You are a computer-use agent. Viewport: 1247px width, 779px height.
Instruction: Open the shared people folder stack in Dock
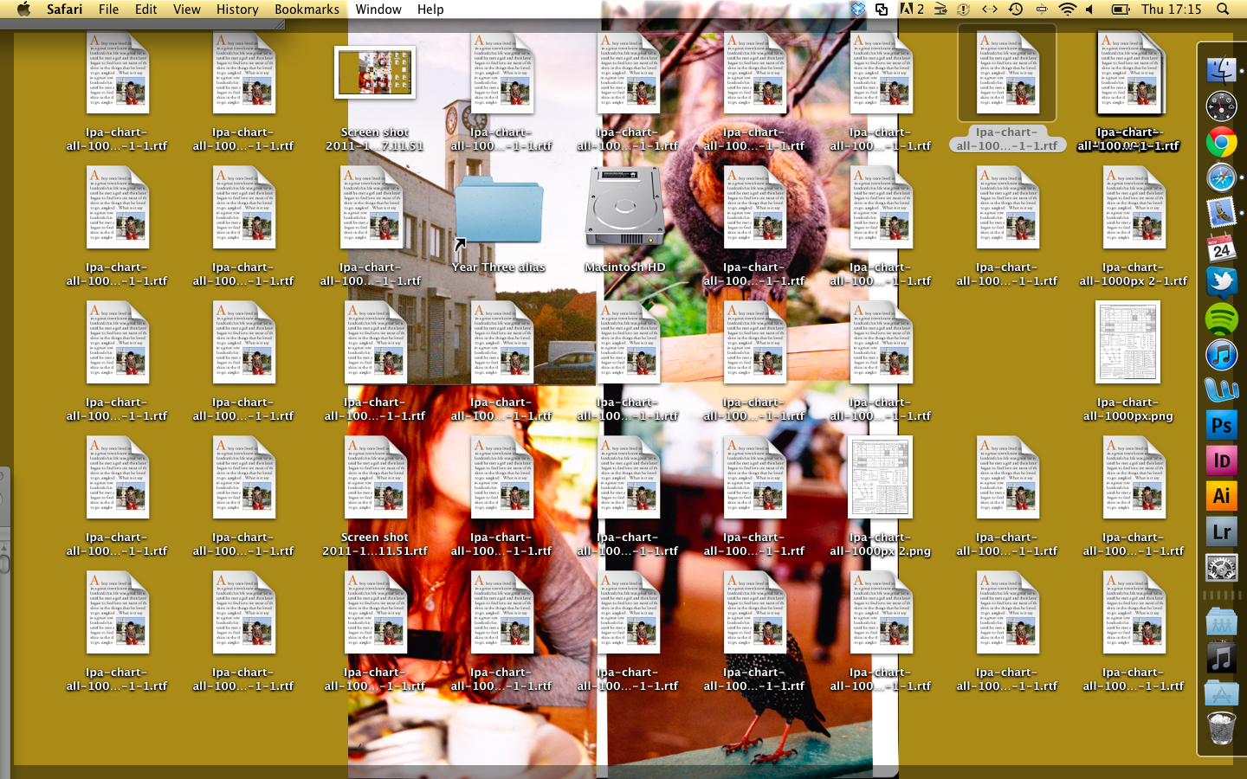(x=1221, y=621)
